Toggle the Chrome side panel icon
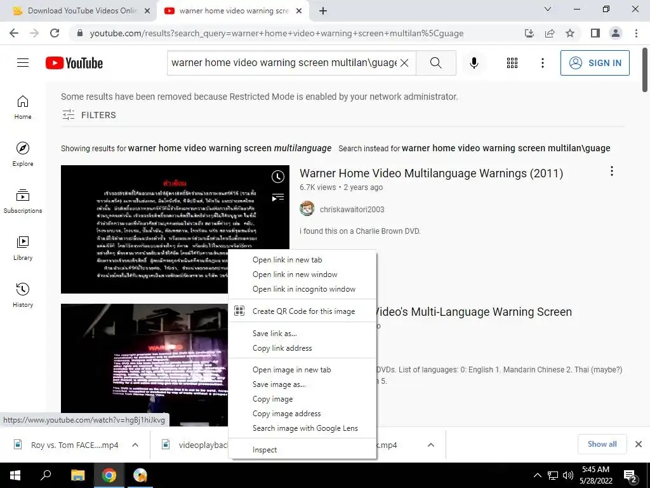Image resolution: width=650 pixels, height=488 pixels. coord(595,33)
